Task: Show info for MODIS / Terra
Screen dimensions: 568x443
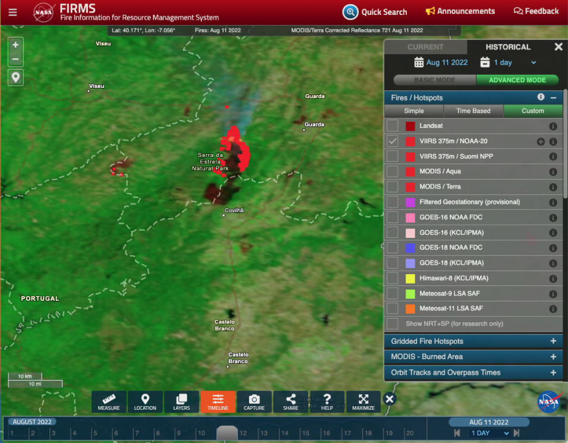Action: (x=553, y=187)
